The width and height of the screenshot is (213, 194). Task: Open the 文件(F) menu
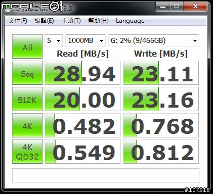18,21
